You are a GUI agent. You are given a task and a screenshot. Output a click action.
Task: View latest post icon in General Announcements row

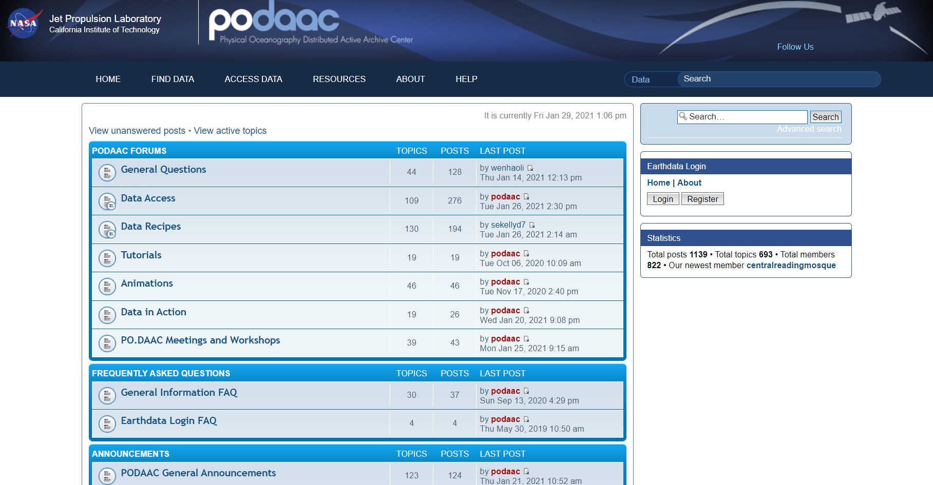pyautogui.click(x=526, y=472)
